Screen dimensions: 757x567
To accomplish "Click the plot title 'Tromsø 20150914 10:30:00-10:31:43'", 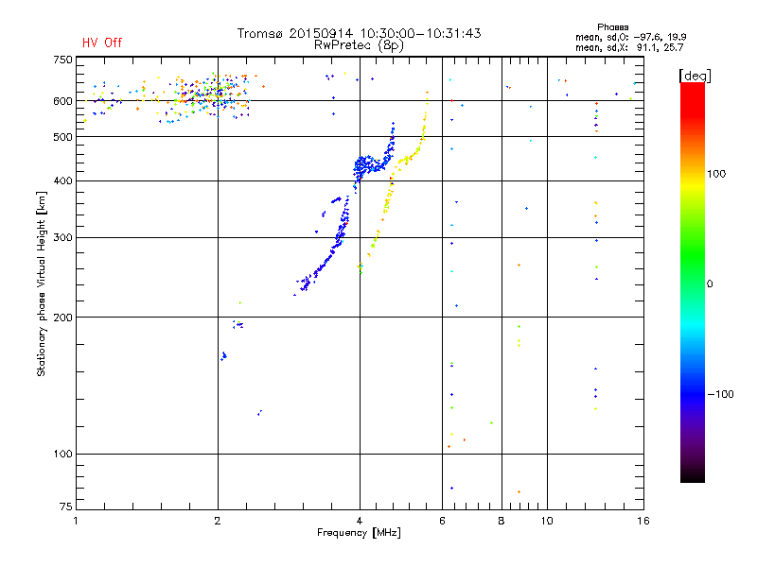I will click(359, 33).
